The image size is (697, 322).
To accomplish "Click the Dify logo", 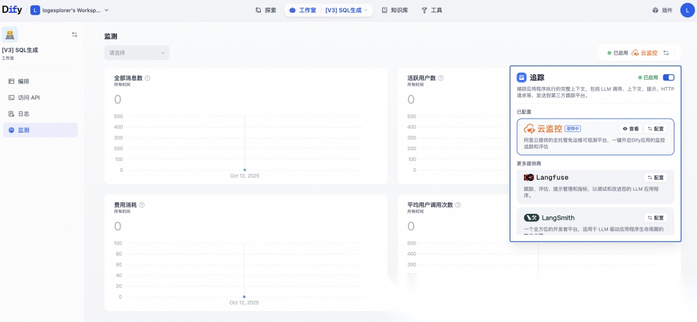I will point(12,10).
